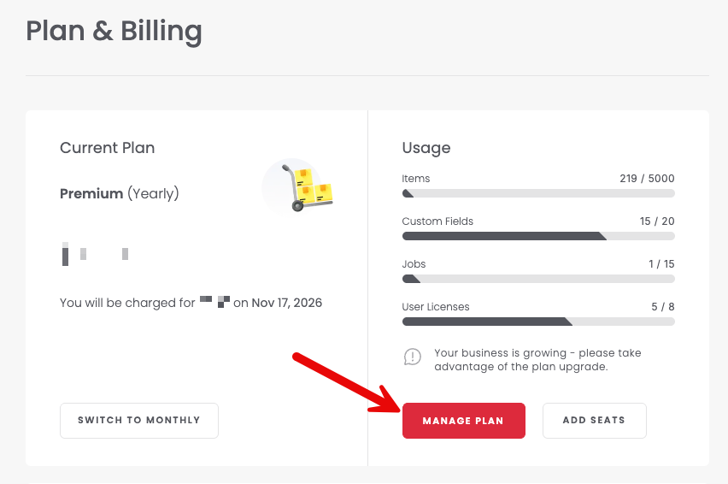Click the Plan & Billing heading

[114, 31]
